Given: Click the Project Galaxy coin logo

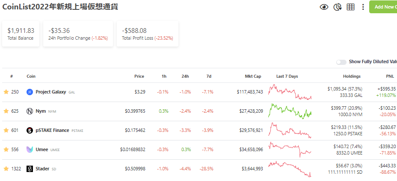Looking at the screenshot, I should click(x=30, y=92).
